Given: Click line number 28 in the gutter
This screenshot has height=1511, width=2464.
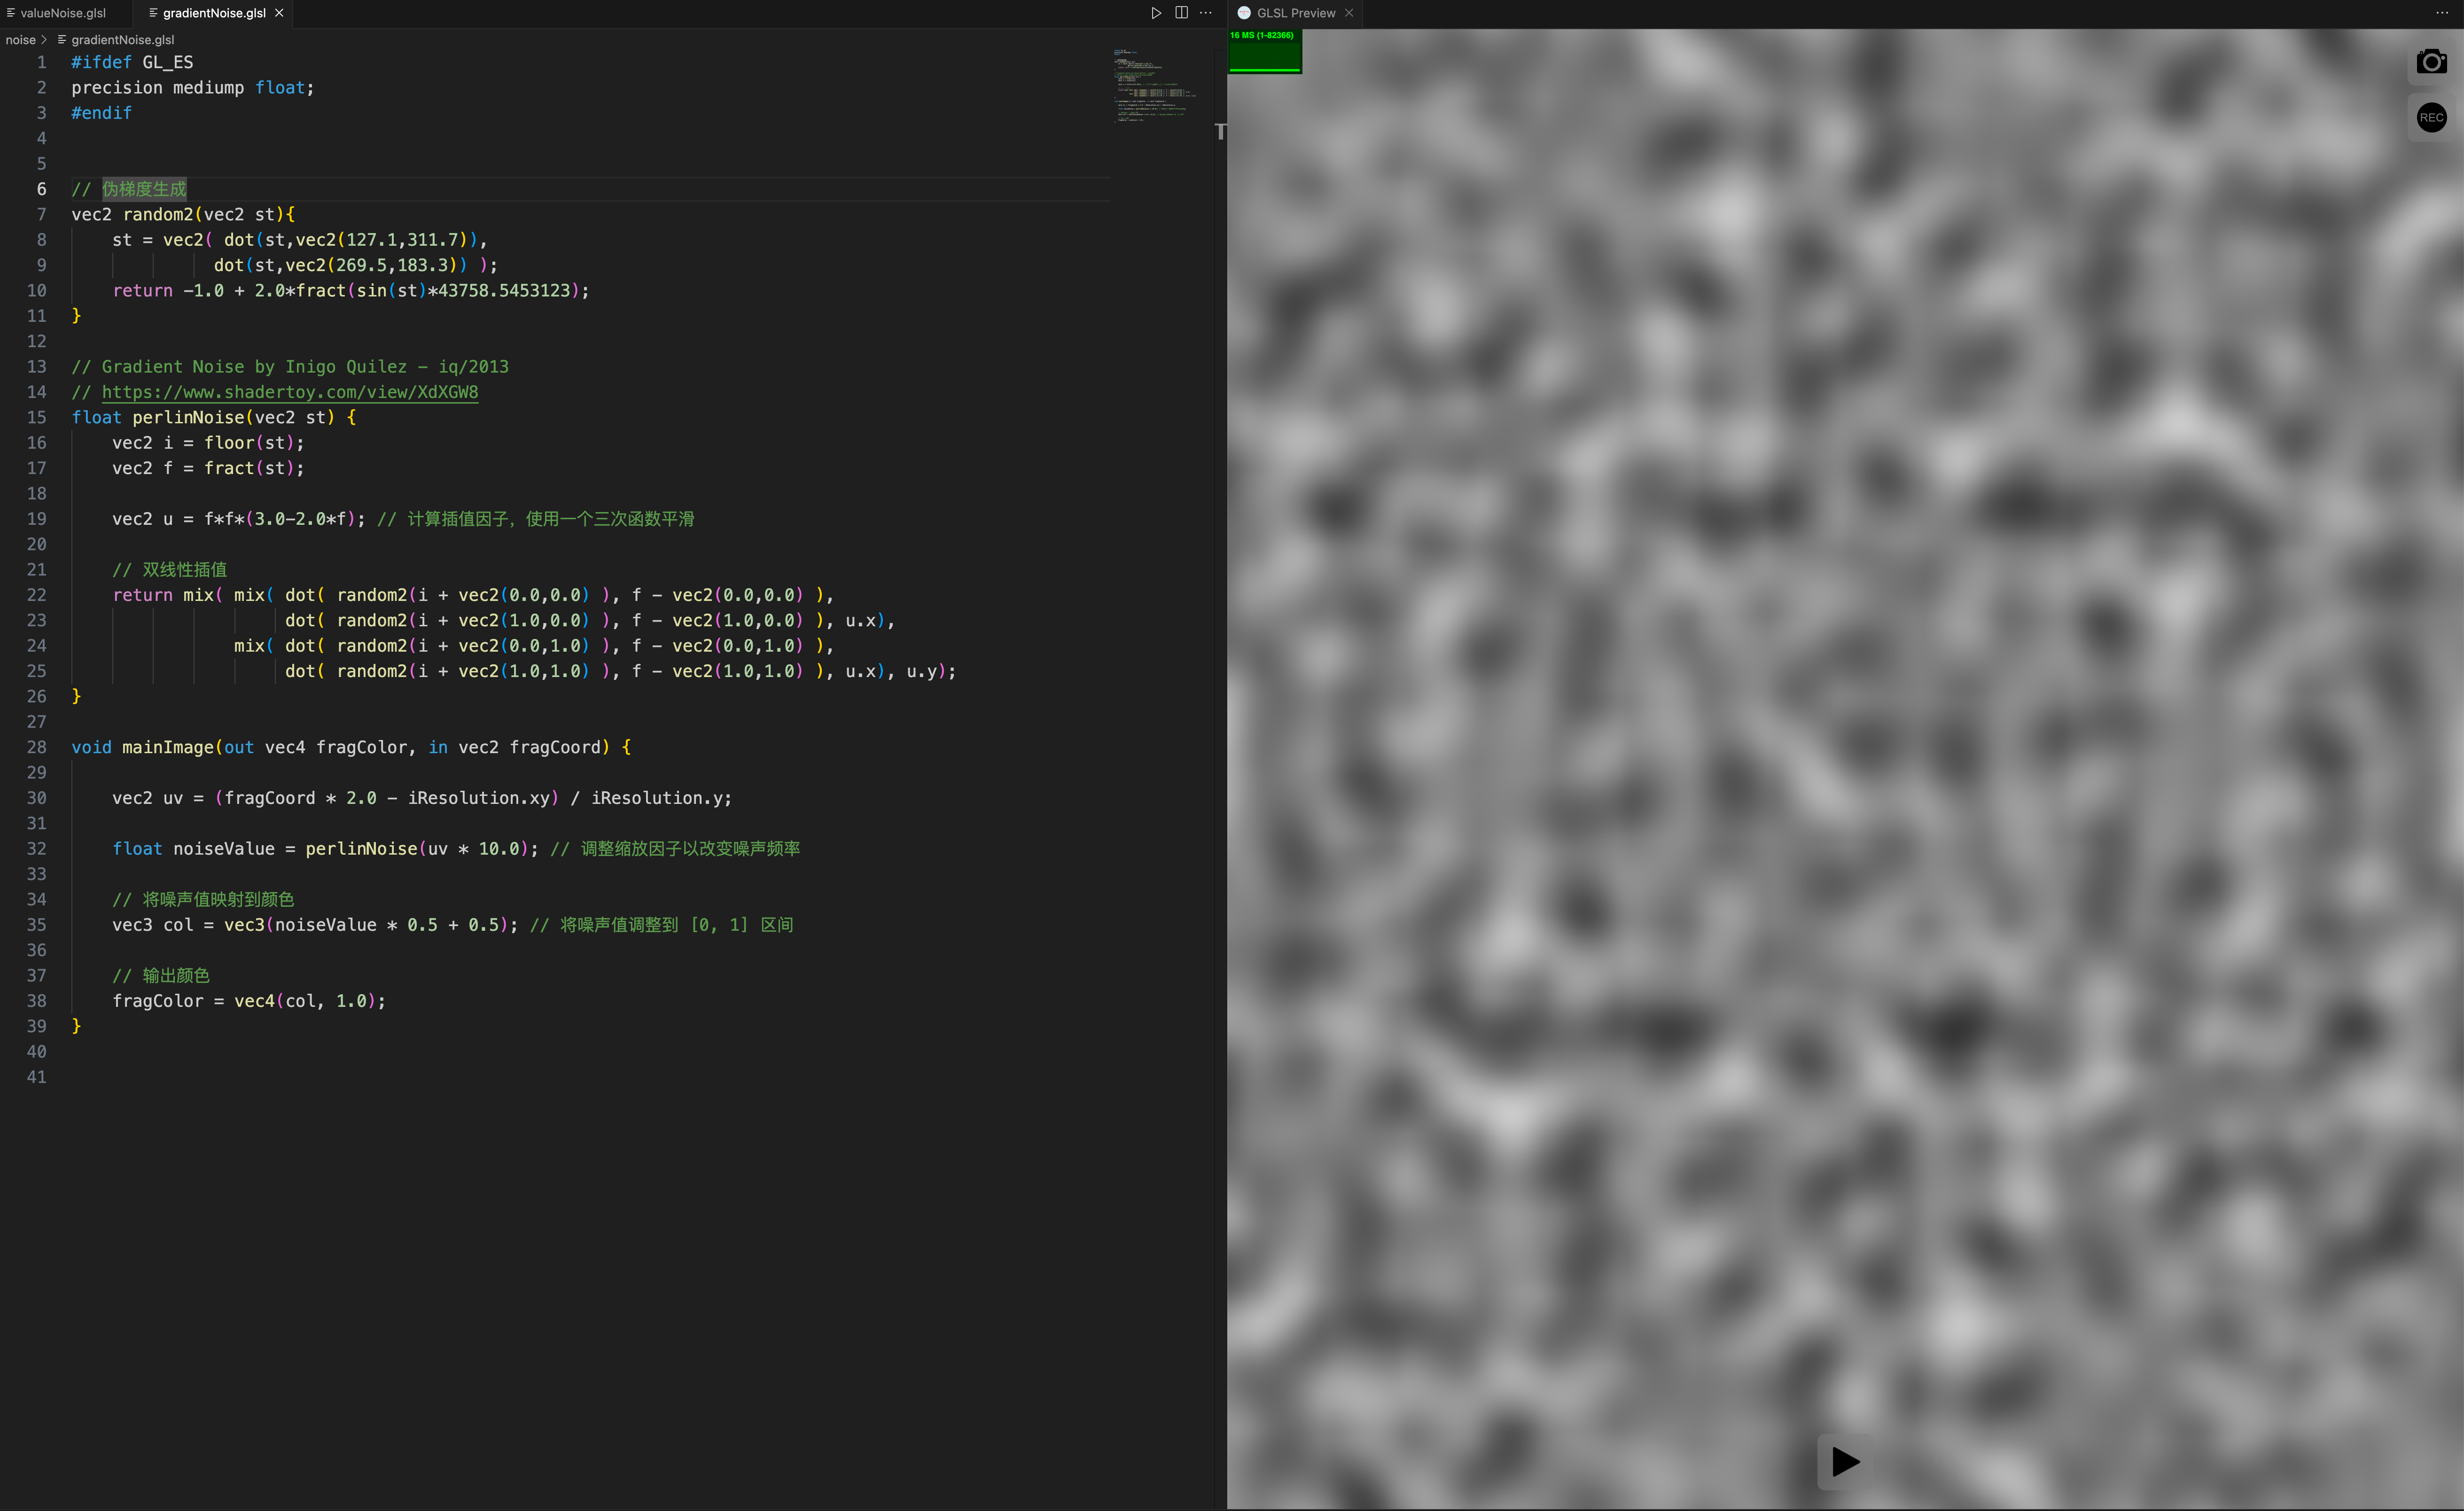Looking at the screenshot, I should point(36,747).
